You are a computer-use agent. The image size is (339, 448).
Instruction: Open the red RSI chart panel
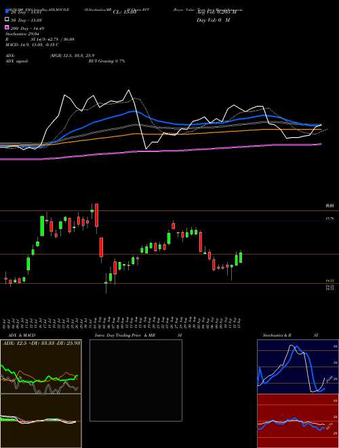click(x=298, y=421)
